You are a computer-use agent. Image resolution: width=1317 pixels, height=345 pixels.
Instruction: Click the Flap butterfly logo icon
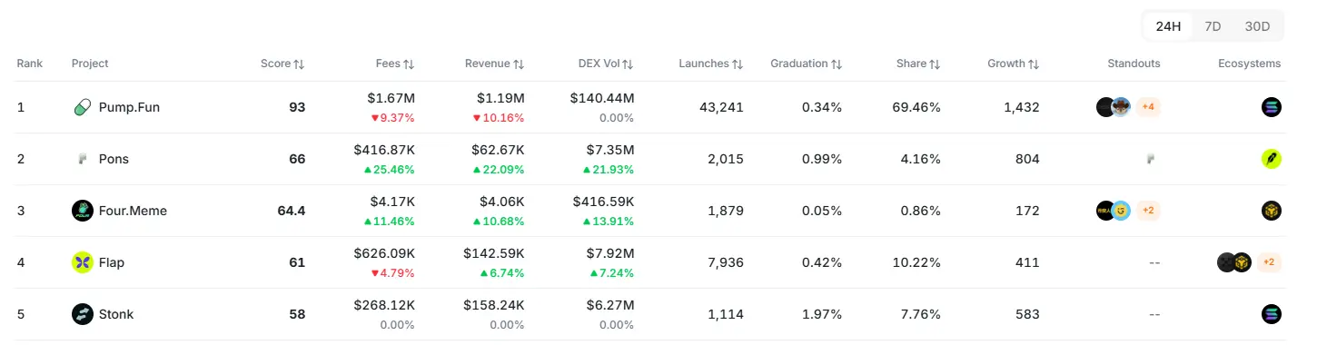click(83, 262)
